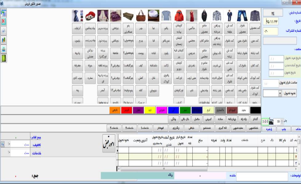Screen dimensions: 301x184
Task: Click the printer icon beside print count
Action: [271, 121]
